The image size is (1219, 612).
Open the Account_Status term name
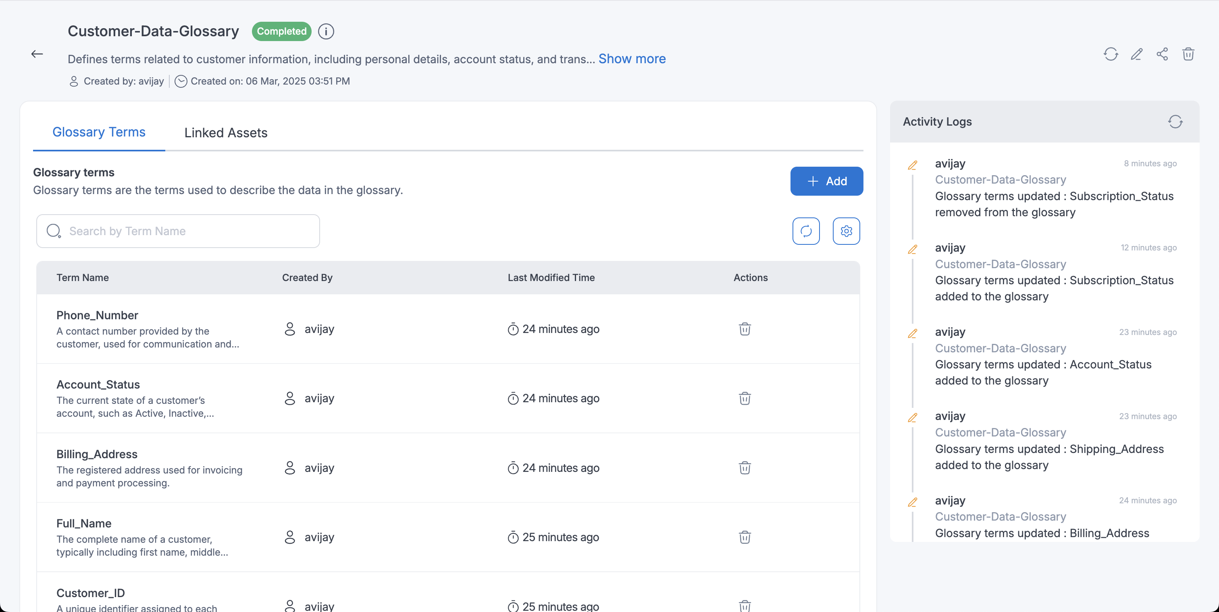point(98,384)
